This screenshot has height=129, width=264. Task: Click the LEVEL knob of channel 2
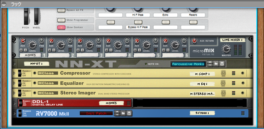[x=61, y=45]
